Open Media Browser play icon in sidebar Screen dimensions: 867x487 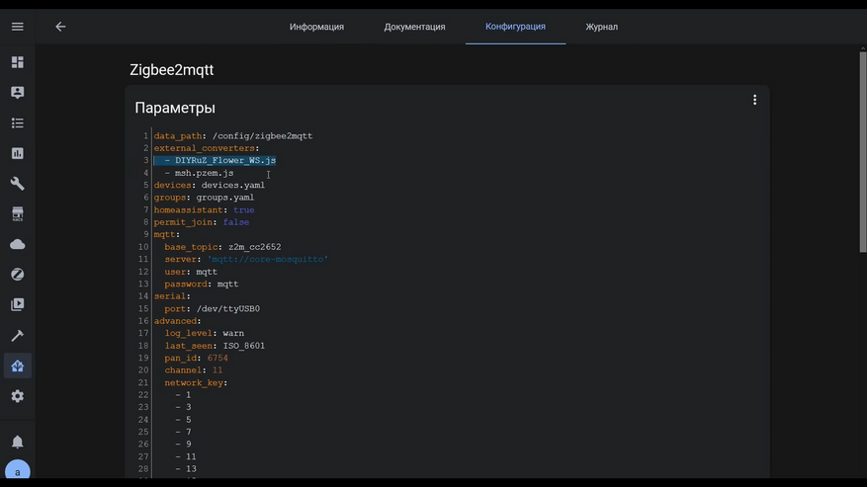(x=17, y=305)
